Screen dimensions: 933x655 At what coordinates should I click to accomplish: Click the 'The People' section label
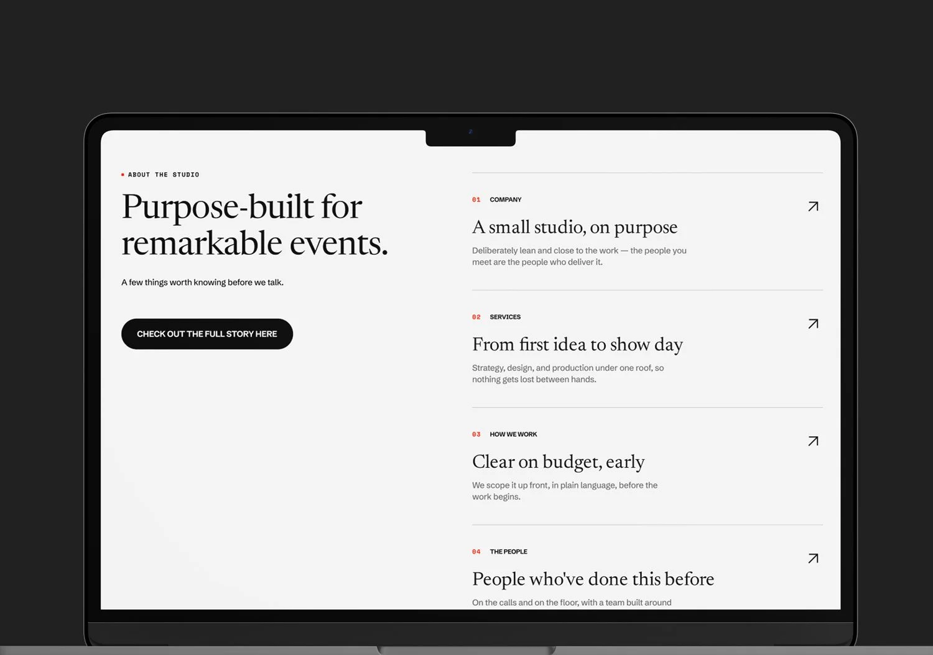508,552
